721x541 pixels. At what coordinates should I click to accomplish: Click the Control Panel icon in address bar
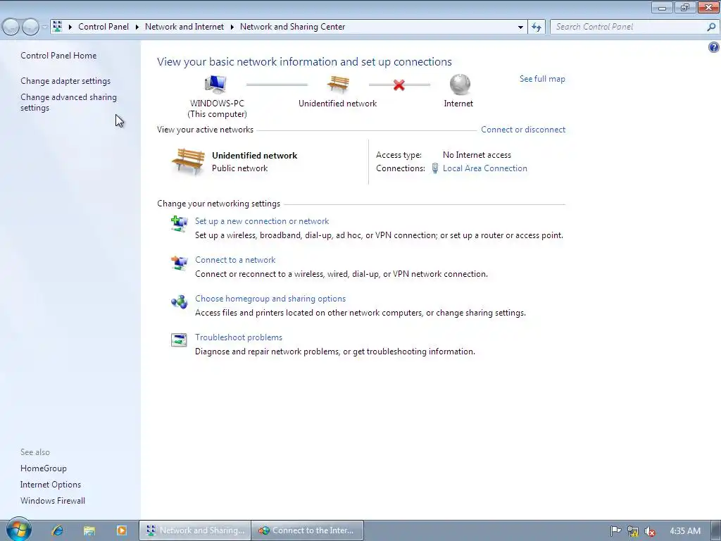[58, 26]
